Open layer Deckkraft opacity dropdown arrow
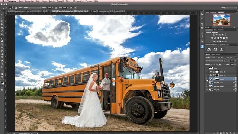The height and width of the screenshot is (134, 238). pos(235,61)
